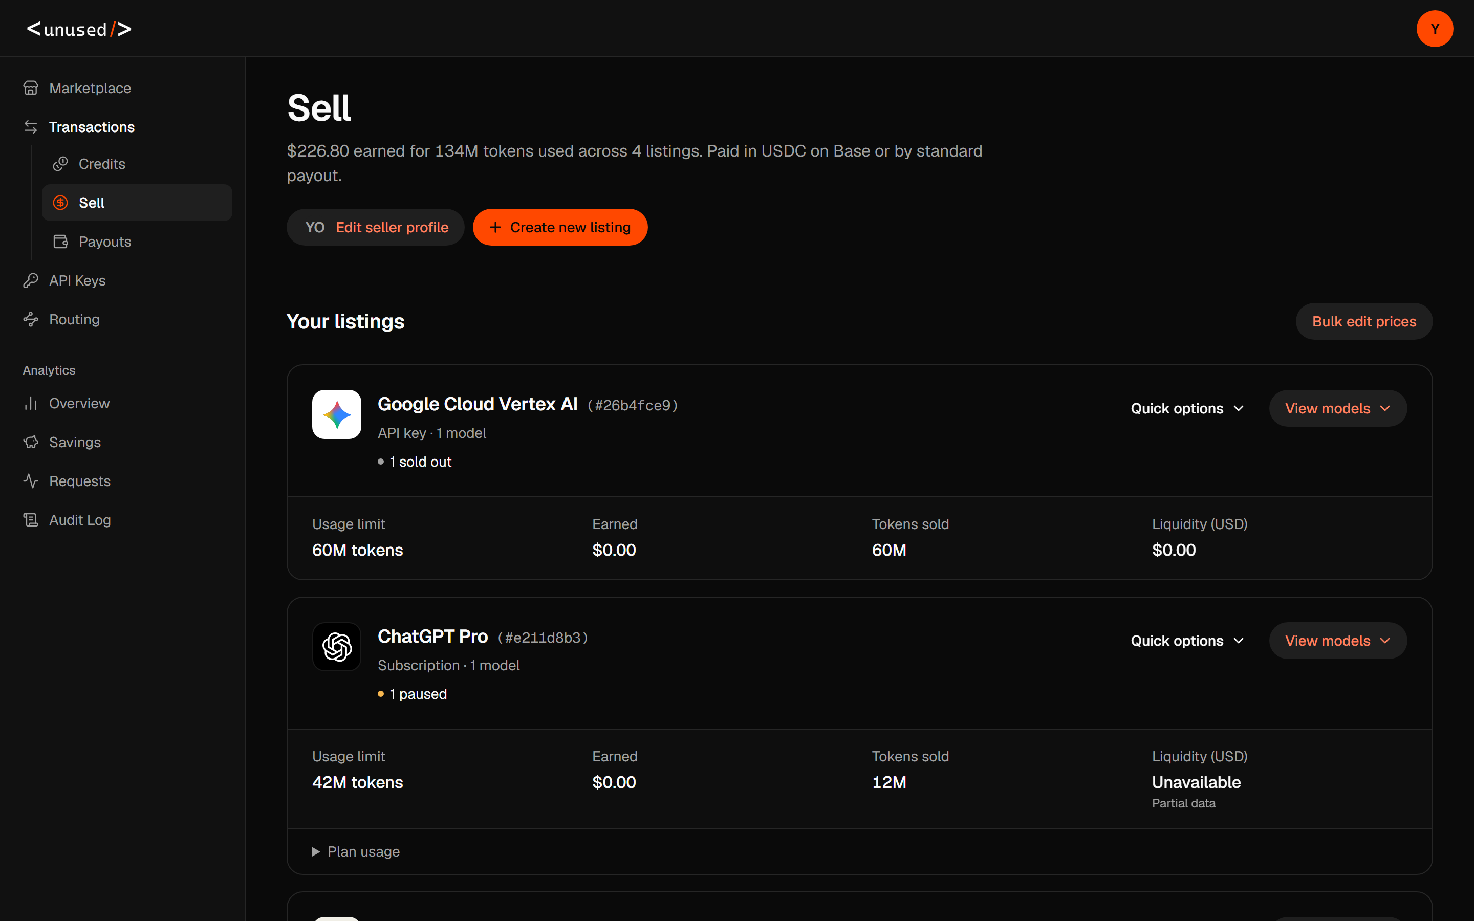Click Edit seller profile button
Viewport: 1474px width, 921px height.
coord(376,227)
